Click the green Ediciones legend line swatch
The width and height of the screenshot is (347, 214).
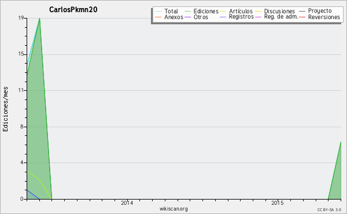click(187, 12)
